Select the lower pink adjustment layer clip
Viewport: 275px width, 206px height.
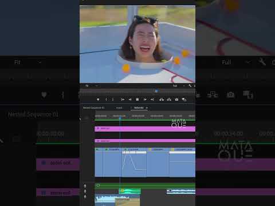[145, 141]
